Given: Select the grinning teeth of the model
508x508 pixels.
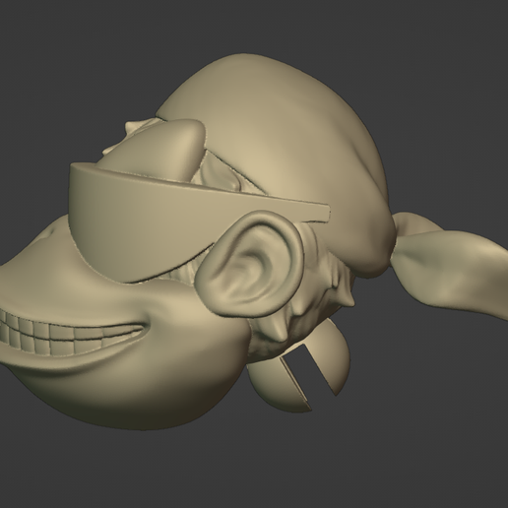Looking at the screenshot, I should 71,335.
